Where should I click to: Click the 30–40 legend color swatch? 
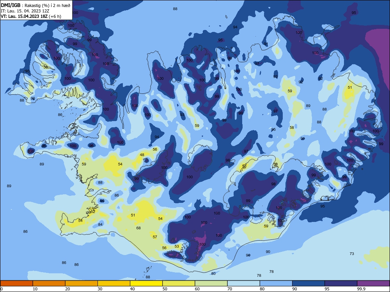pos(114,283)
